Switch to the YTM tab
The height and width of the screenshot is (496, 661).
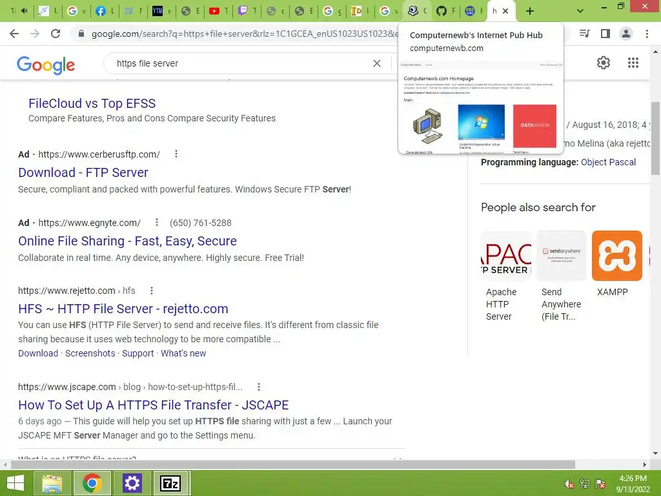(x=162, y=12)
